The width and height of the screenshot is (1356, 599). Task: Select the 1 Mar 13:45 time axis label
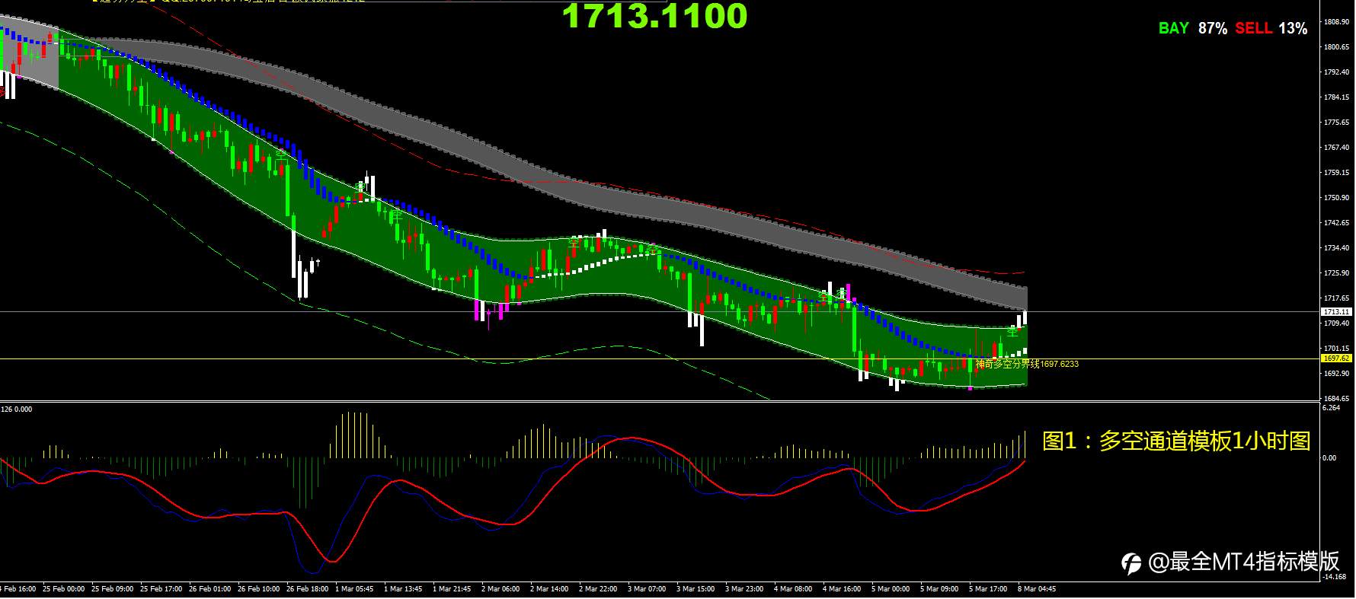(x=403, y=589)
